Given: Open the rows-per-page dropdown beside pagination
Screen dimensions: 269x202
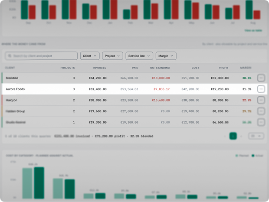Looking at the screenshot, I should coord(256,136).
